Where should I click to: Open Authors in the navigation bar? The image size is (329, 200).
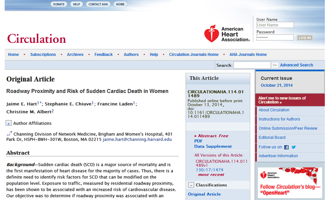[x=131, y=54]
